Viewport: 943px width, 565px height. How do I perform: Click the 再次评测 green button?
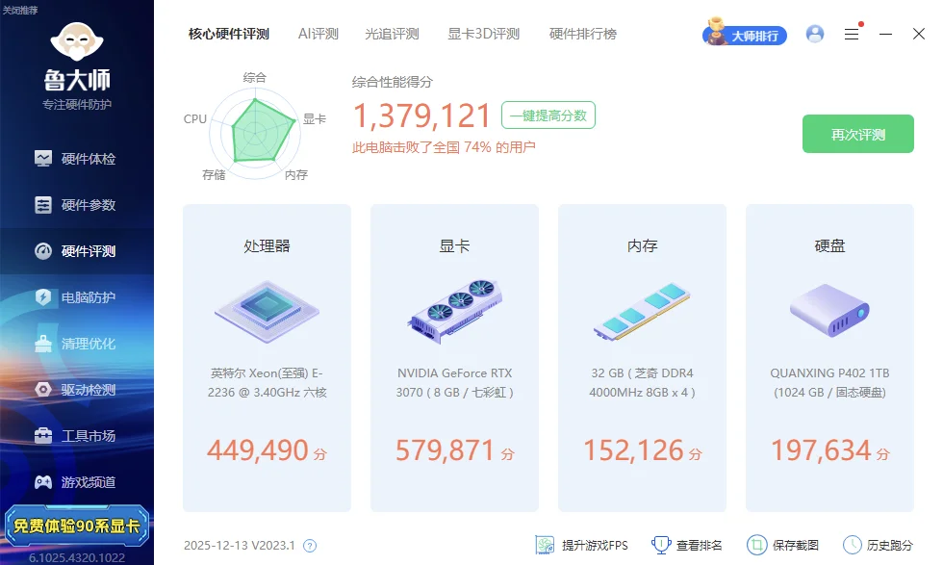click(857, 135)
